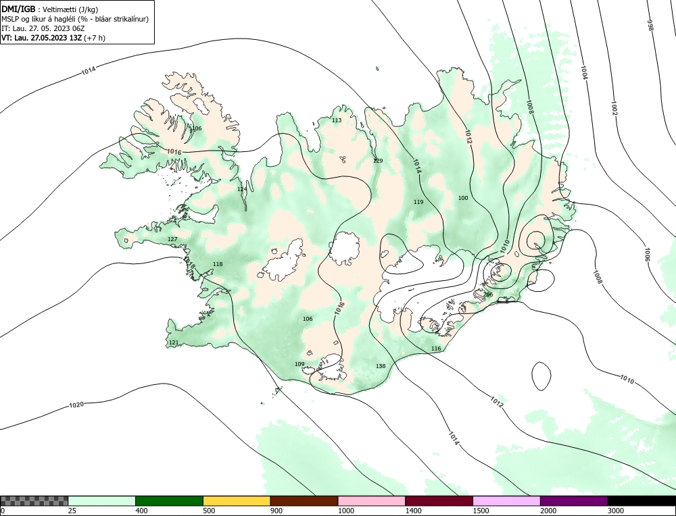This screenshot has height=516, width=676.
Task: Click the 124 map value
Action: point(242,189)
